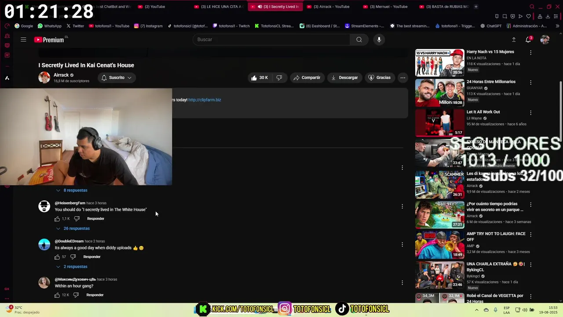This screenshot has height=317, width=563.
Task: Like the 'Within an hour gang?' comment
Action: (x=57, y=295)
